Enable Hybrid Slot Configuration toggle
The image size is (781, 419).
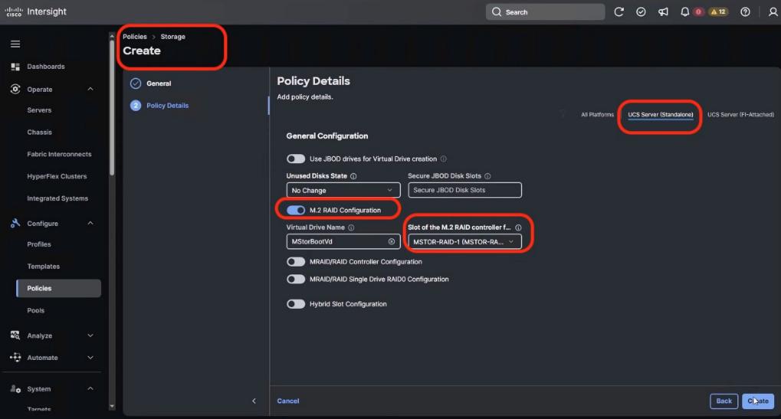point(296,304)
